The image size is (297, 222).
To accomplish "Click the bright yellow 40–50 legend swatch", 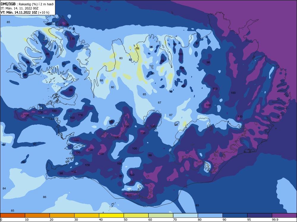I will [x=111, y=215].
